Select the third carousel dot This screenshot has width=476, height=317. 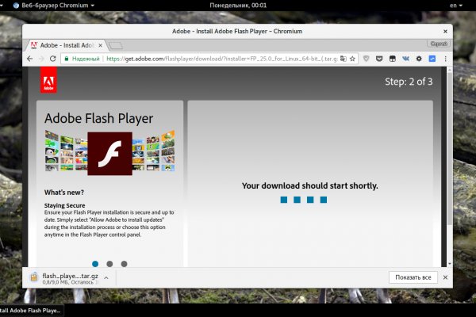click(x=124, y=264)
